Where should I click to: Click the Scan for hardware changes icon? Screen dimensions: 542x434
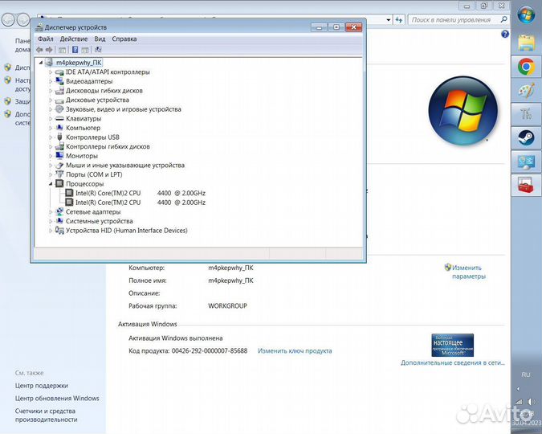pos(98,50)
